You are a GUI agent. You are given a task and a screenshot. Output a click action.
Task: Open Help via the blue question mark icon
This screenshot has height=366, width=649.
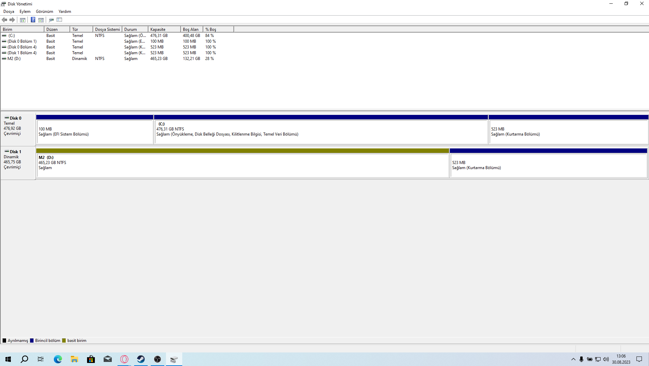pyautogui.click(x=33, y=20)
